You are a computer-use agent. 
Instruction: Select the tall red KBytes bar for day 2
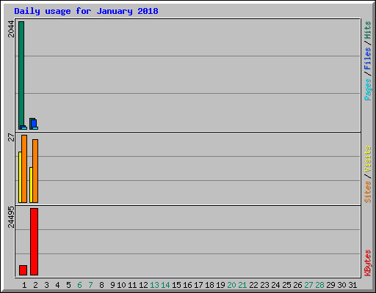click(34, 242)
